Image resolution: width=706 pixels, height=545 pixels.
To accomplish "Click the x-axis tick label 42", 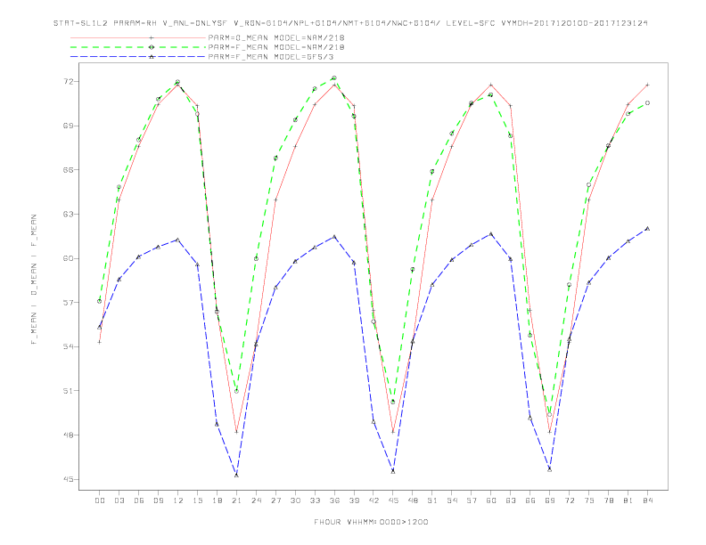I will 374,500.
